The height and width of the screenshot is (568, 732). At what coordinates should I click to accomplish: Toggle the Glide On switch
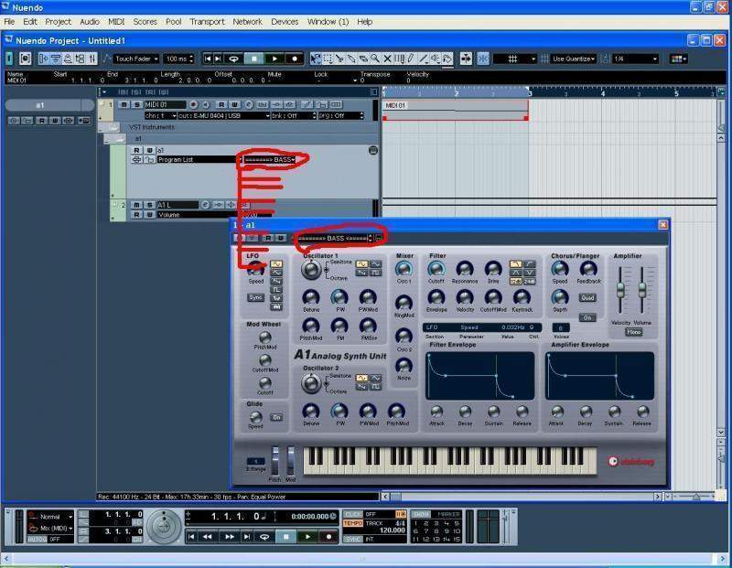(276, 417)
